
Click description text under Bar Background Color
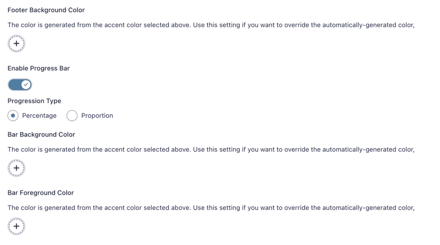click(x=211, y=149)
